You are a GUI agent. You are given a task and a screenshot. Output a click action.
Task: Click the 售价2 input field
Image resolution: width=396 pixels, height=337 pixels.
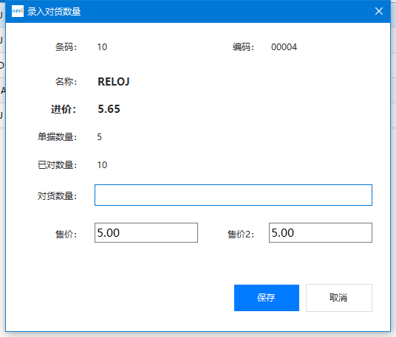click(321, 232)
